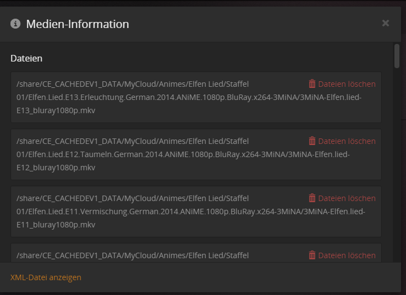Image resolution: width=406 pixels, height=295 pixels.
Task: Click the dialog's vertical scrollbar thumb
Action: 397,56
